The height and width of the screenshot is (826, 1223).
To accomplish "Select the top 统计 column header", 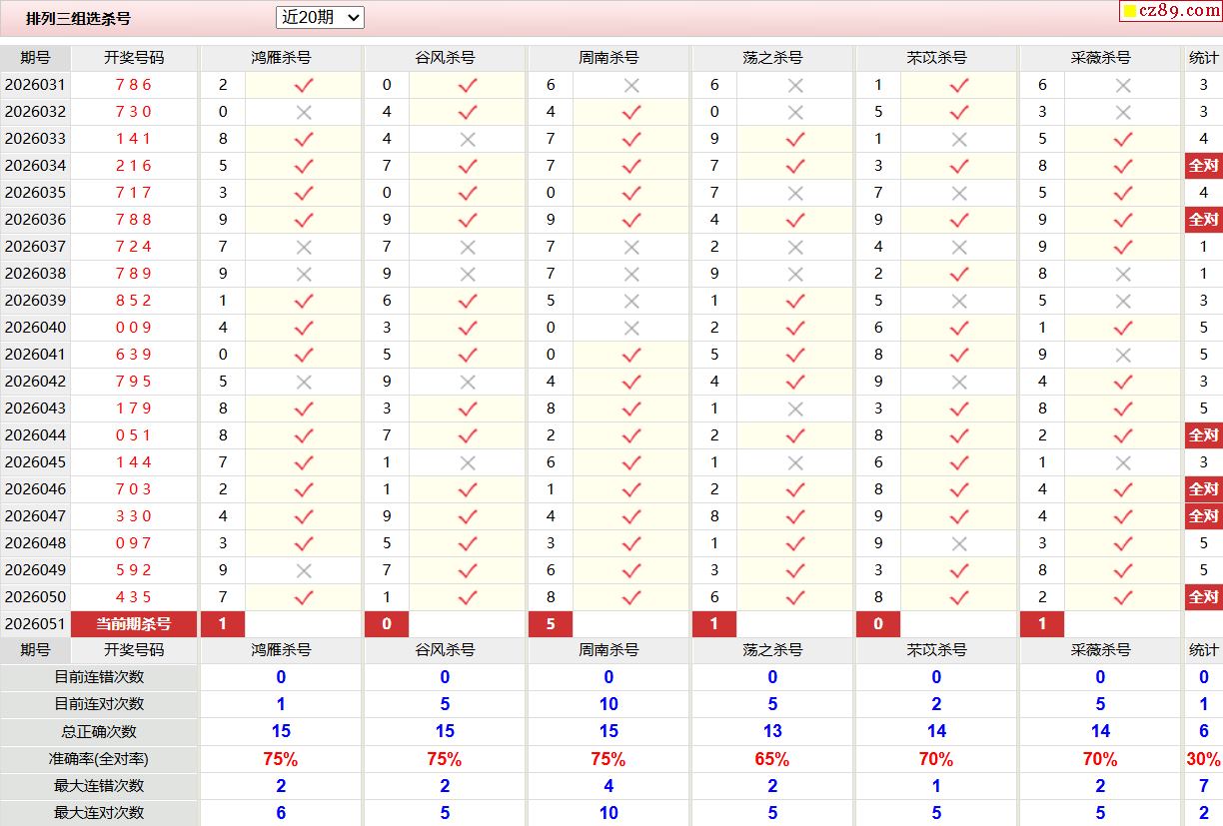I will [x=1203, y=58].
